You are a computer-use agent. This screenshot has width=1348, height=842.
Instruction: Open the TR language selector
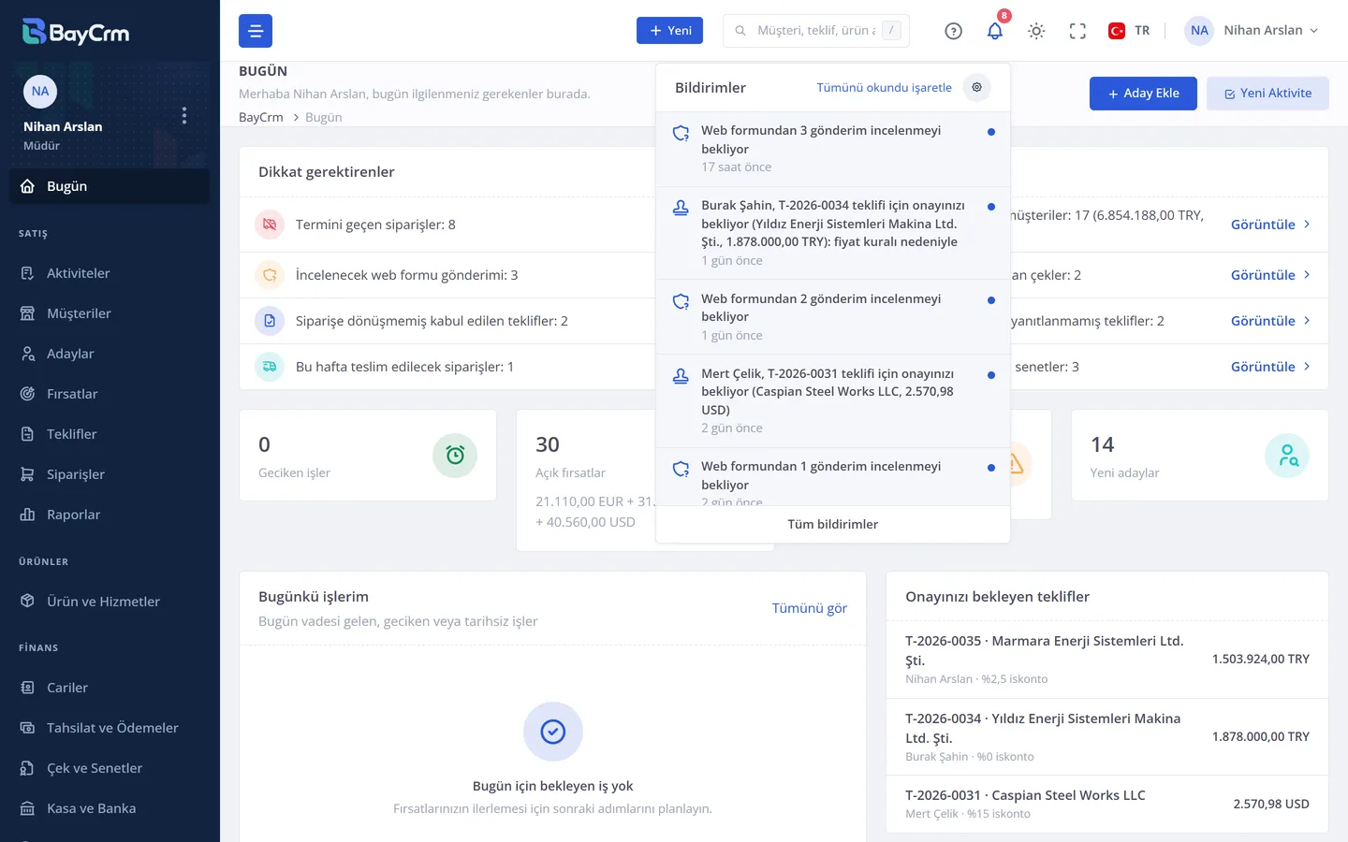point(1129,31)
